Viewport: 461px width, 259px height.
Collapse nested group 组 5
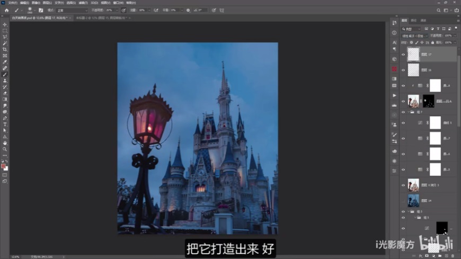(415, 218)
